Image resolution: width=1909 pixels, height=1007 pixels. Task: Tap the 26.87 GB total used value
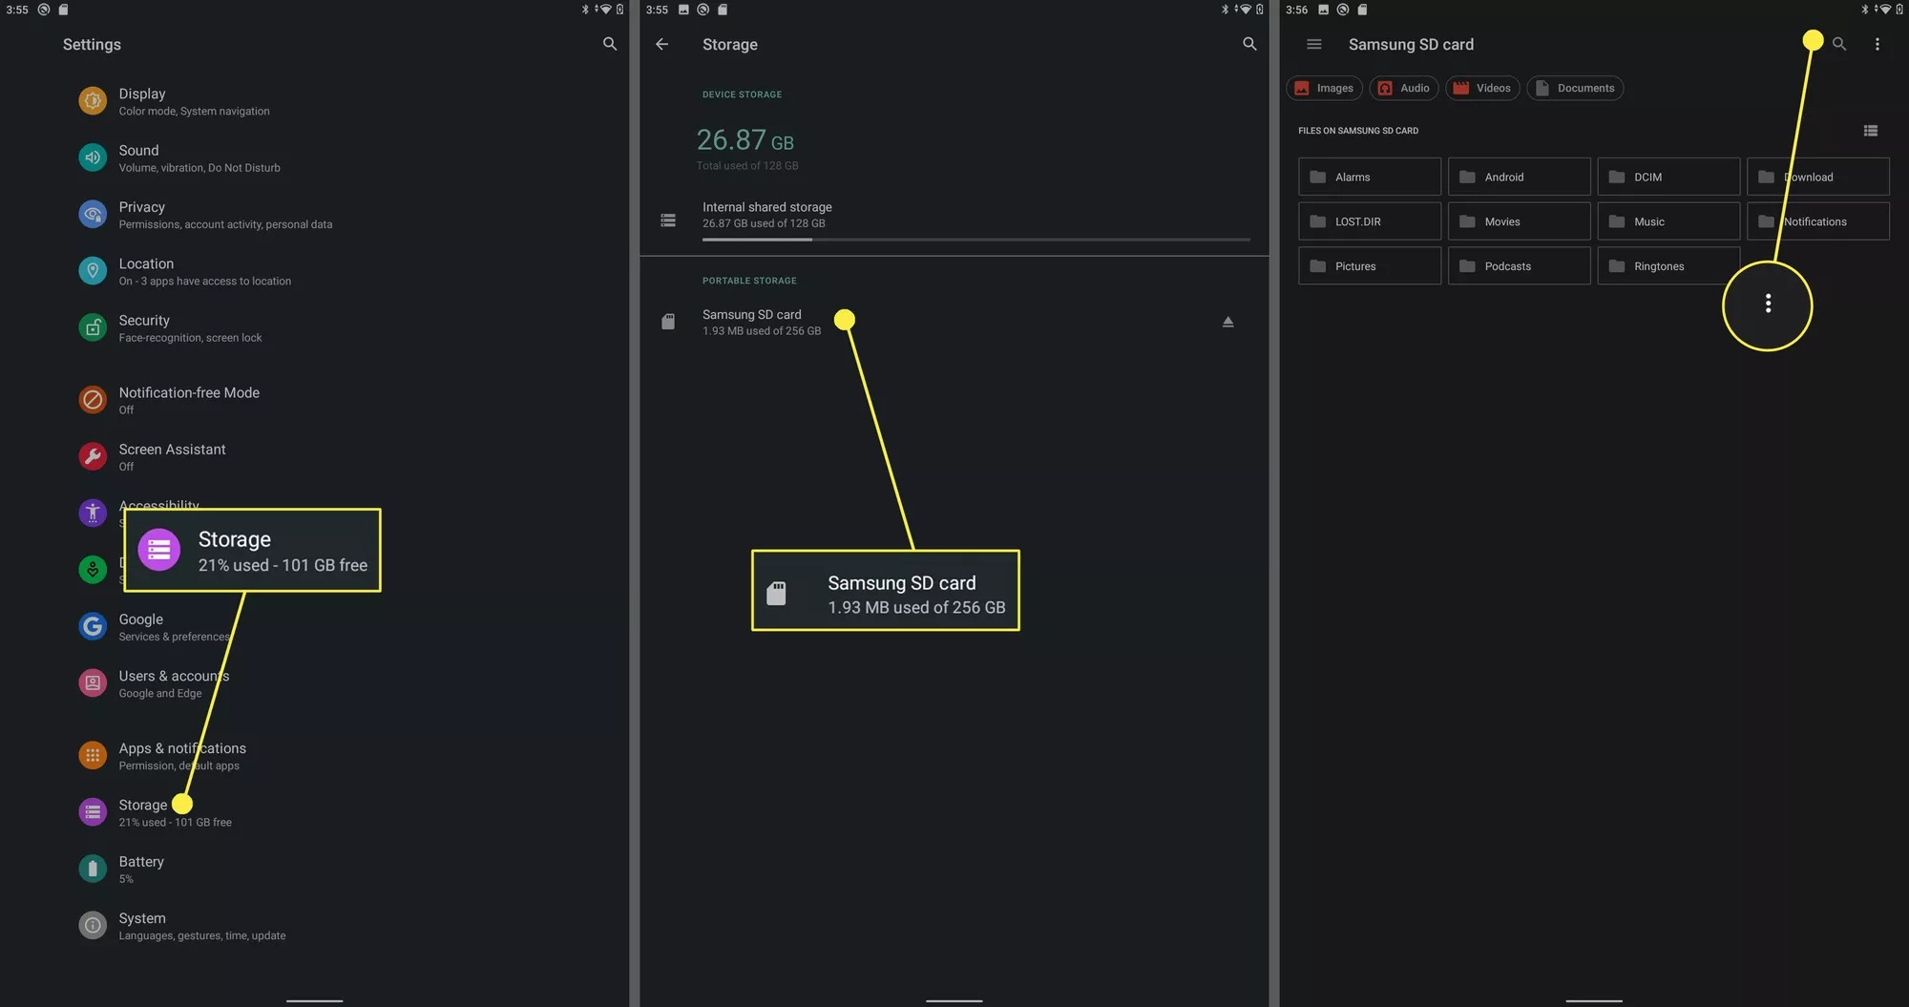pyautogui.click(x=745, y=140)
